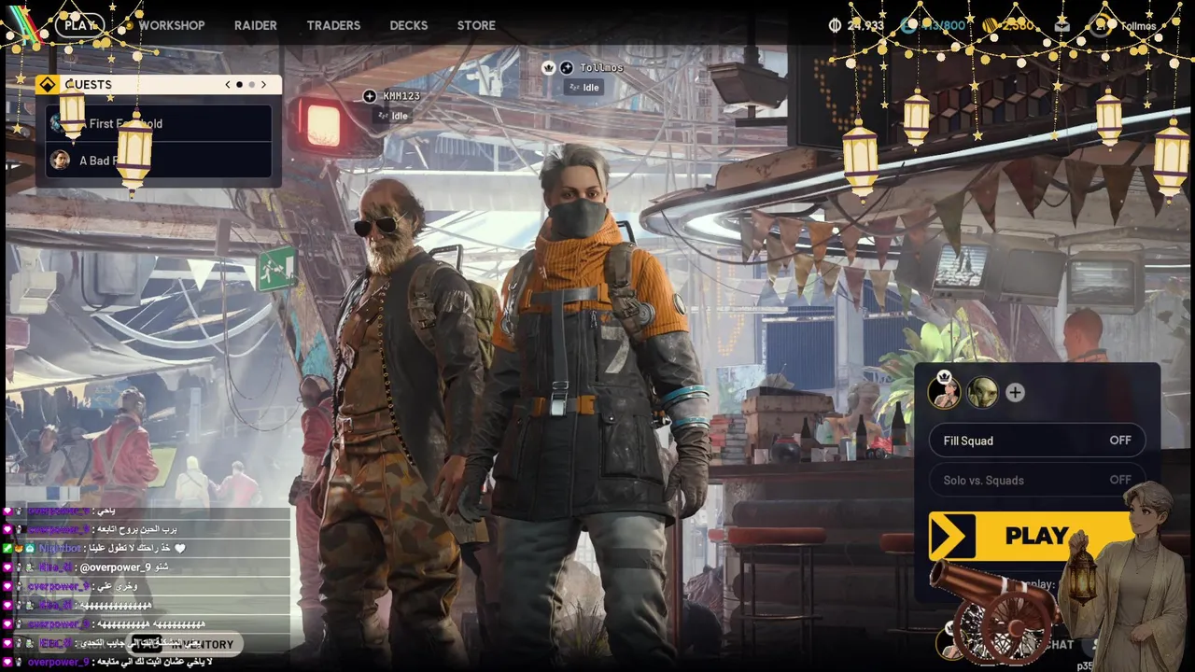The image size is (1195, 672).
Task: Switch to the RAIDER tab
Action: pyautogui.click(x=256, y=25)
